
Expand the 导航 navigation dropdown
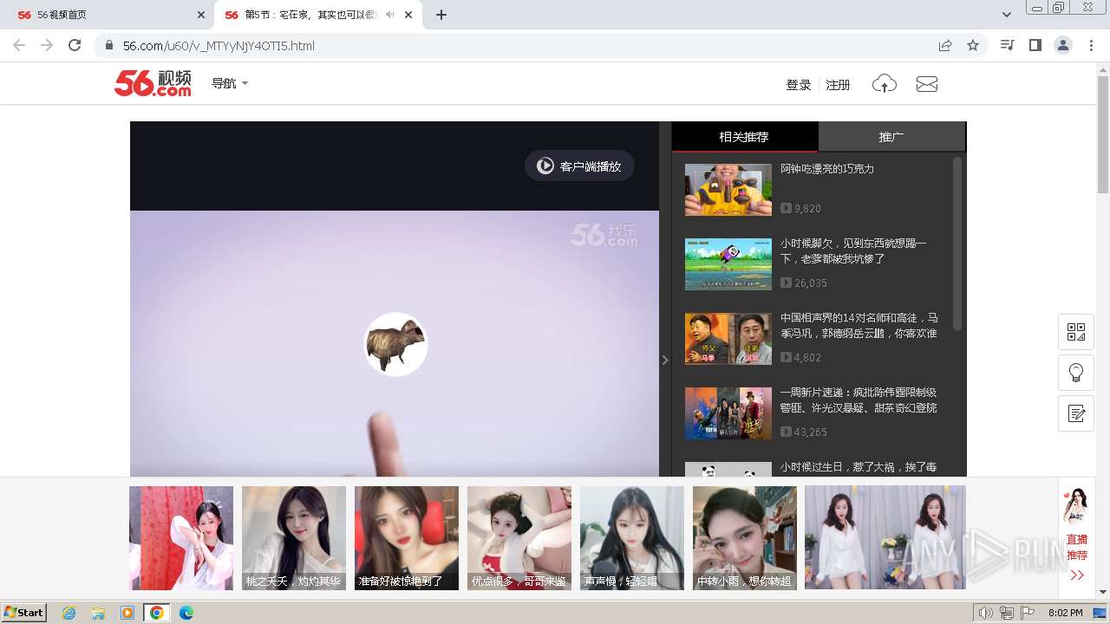pyautogui.click(x=230, y=83)
